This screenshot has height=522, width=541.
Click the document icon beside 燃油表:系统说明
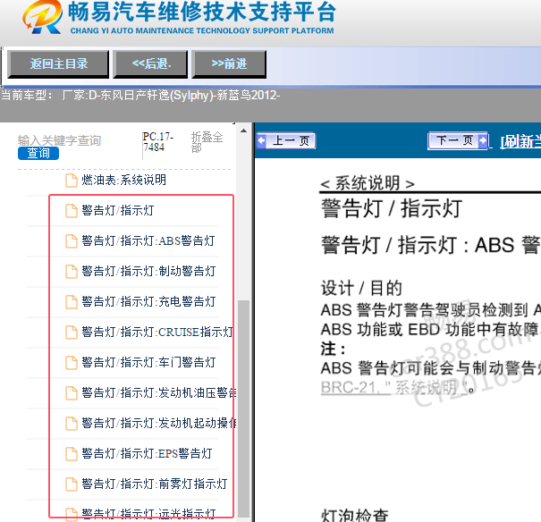click(x=71, y=181)
